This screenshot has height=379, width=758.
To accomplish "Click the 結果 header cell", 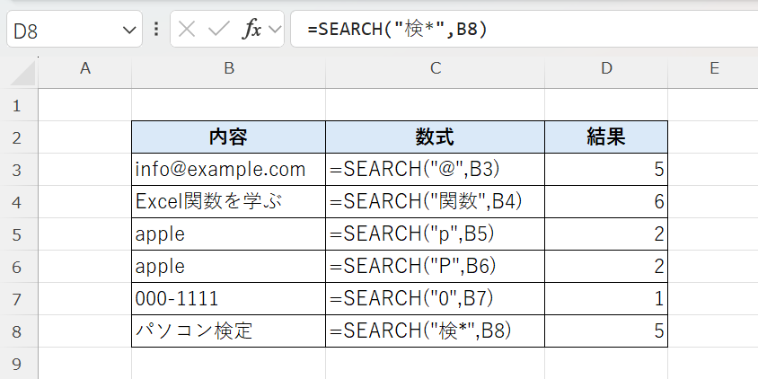I will coord(606,137).
